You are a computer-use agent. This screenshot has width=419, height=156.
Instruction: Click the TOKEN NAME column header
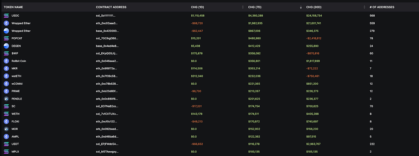[x=13, y=7]
